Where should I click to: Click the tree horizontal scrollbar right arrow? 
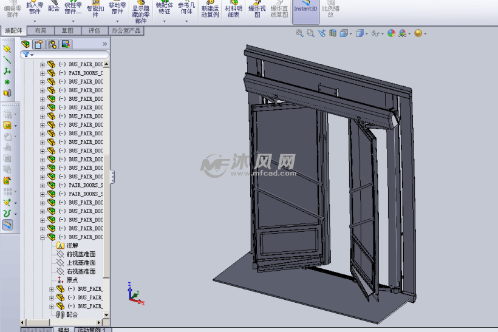point(99,322)
